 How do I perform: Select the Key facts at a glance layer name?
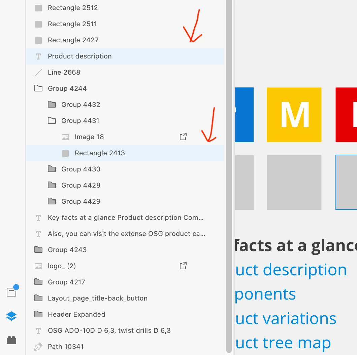click(x=126, y=218)
